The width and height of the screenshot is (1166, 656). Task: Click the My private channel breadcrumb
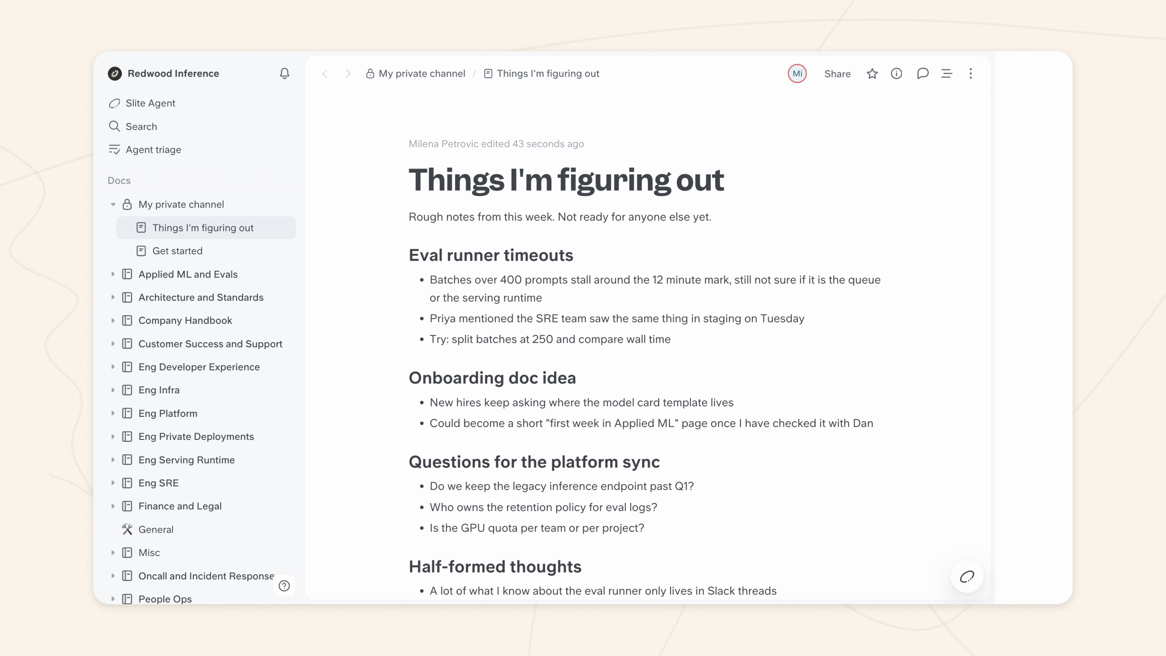416,73
